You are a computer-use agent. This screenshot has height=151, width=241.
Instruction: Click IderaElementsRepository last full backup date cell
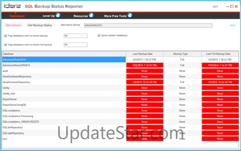[x=220, y=82]
